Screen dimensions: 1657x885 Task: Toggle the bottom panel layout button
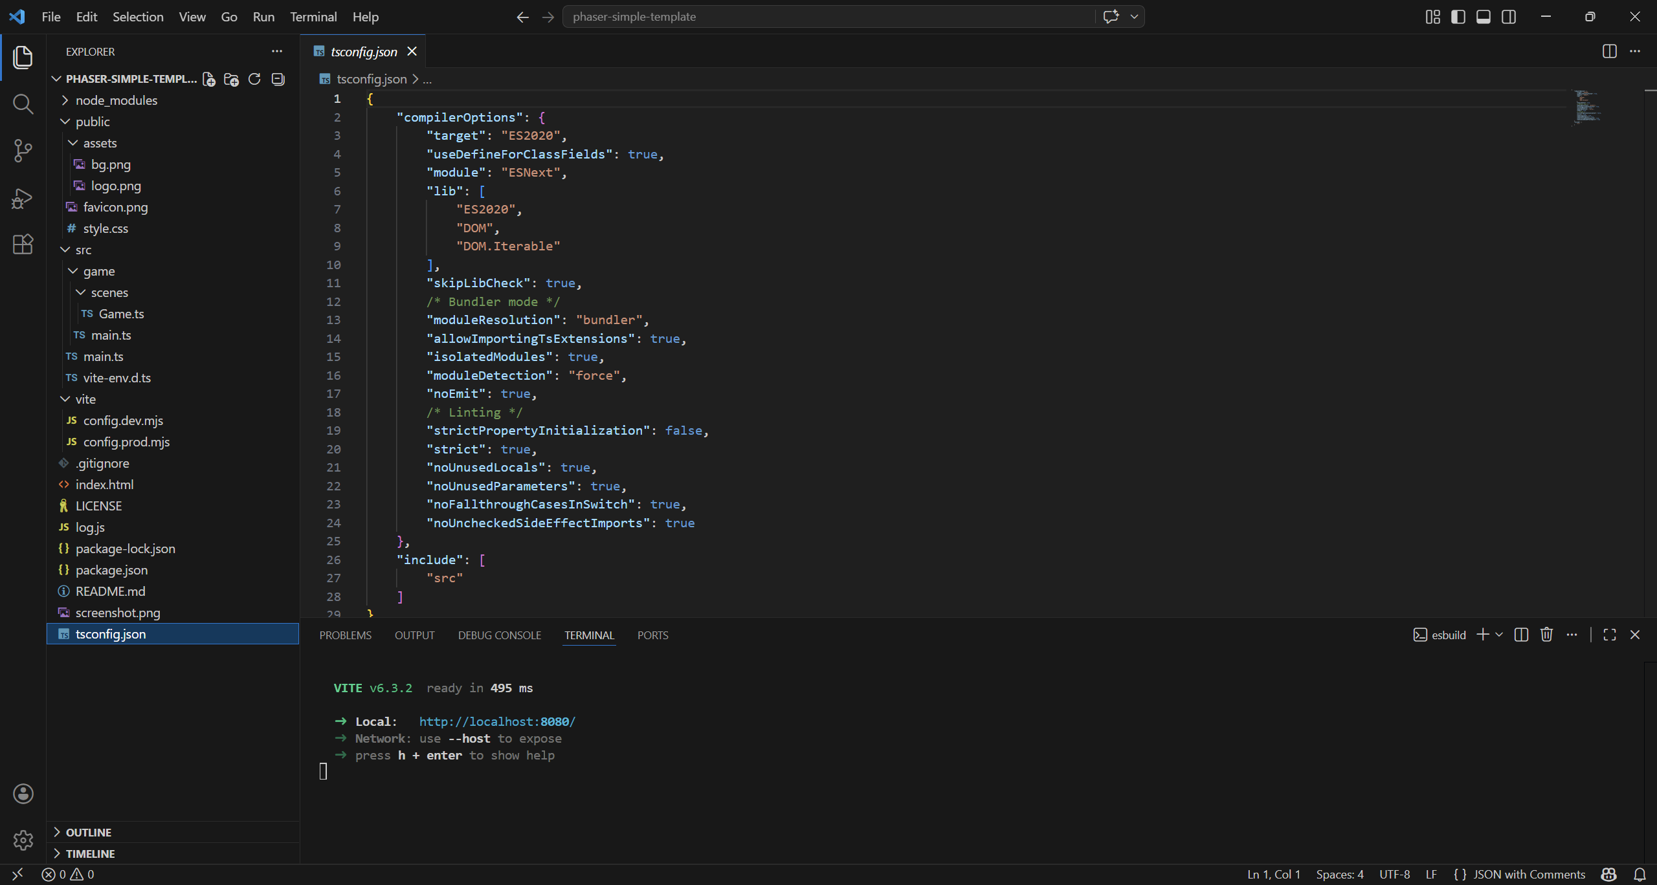coord(1483,17)
